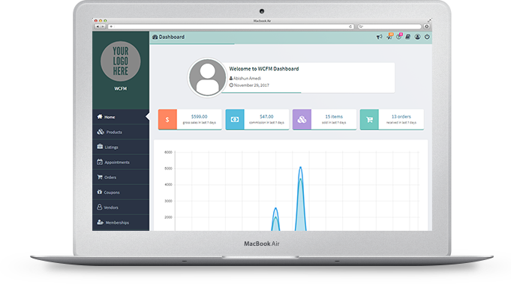Open the profile user icon in header
Image resolution: width=511 pixels, height=284 pixels.
tap(417, 37)
